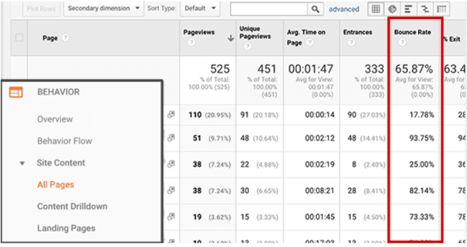Open the Behavior Flow report

pyautogui.click(x=64, y=141)
